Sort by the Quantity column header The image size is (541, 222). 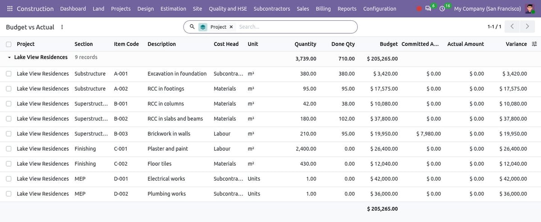(x=305, y=44)
